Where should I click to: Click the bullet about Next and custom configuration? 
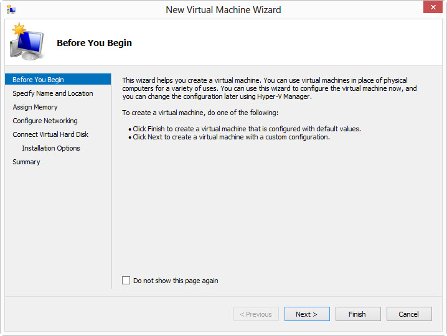point(231,137)
